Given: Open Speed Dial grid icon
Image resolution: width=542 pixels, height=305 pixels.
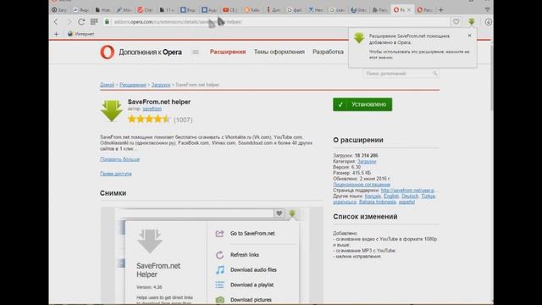Looking at the screenshot, I should pyautogui.click(x=94, y=22).
